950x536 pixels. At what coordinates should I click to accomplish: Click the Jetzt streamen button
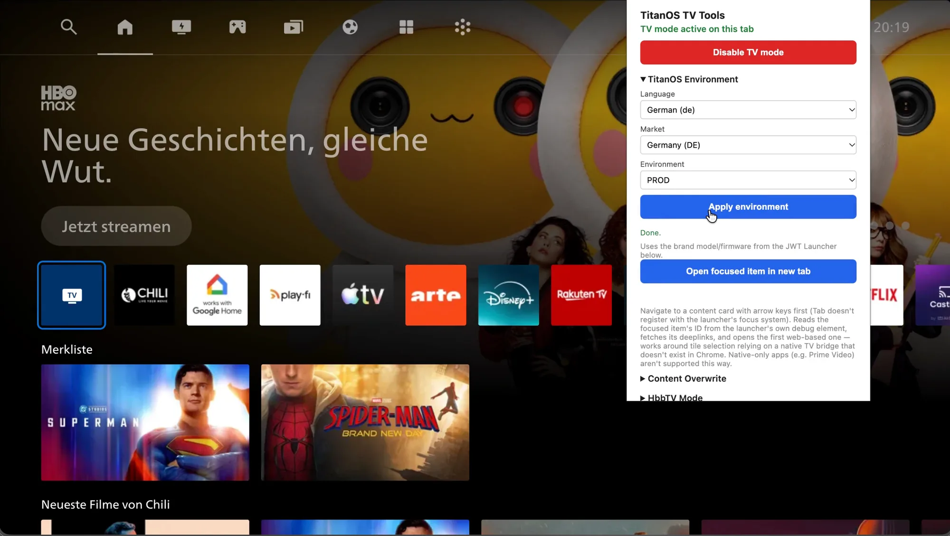(116, 226)
